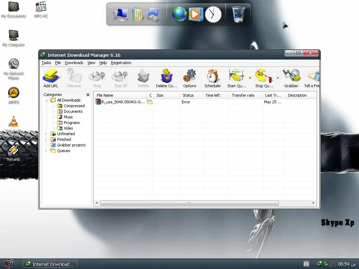The width and height of the screenshot is (359, 269).
Task: Collapse the All Downloads tree node
Action: click(46, 101)
